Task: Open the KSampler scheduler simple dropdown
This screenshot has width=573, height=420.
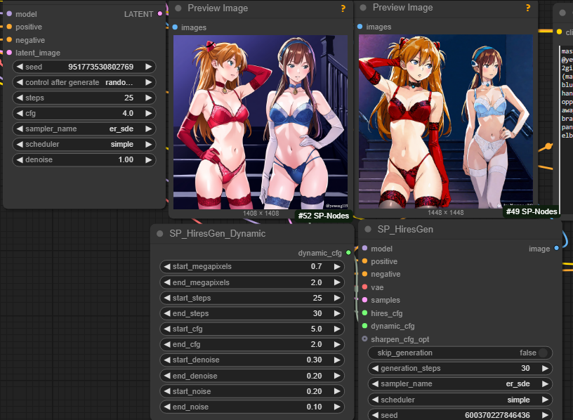Action: pos(84,144)
